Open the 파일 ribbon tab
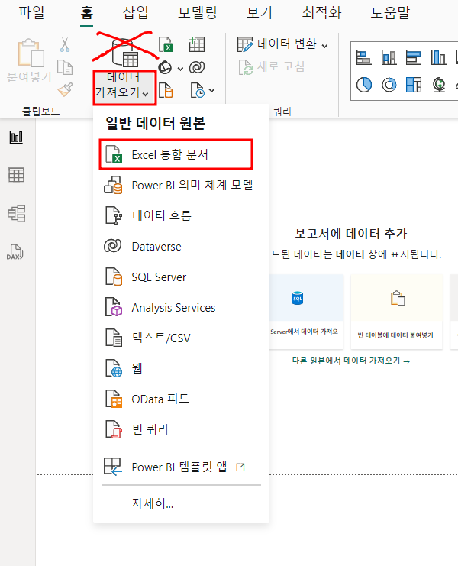This screenshot has width=458, height=566. click(31, 13)
